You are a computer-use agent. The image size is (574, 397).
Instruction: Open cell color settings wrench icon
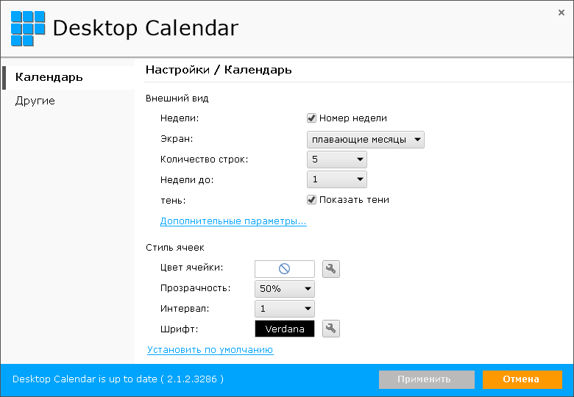tap(331, 269)
